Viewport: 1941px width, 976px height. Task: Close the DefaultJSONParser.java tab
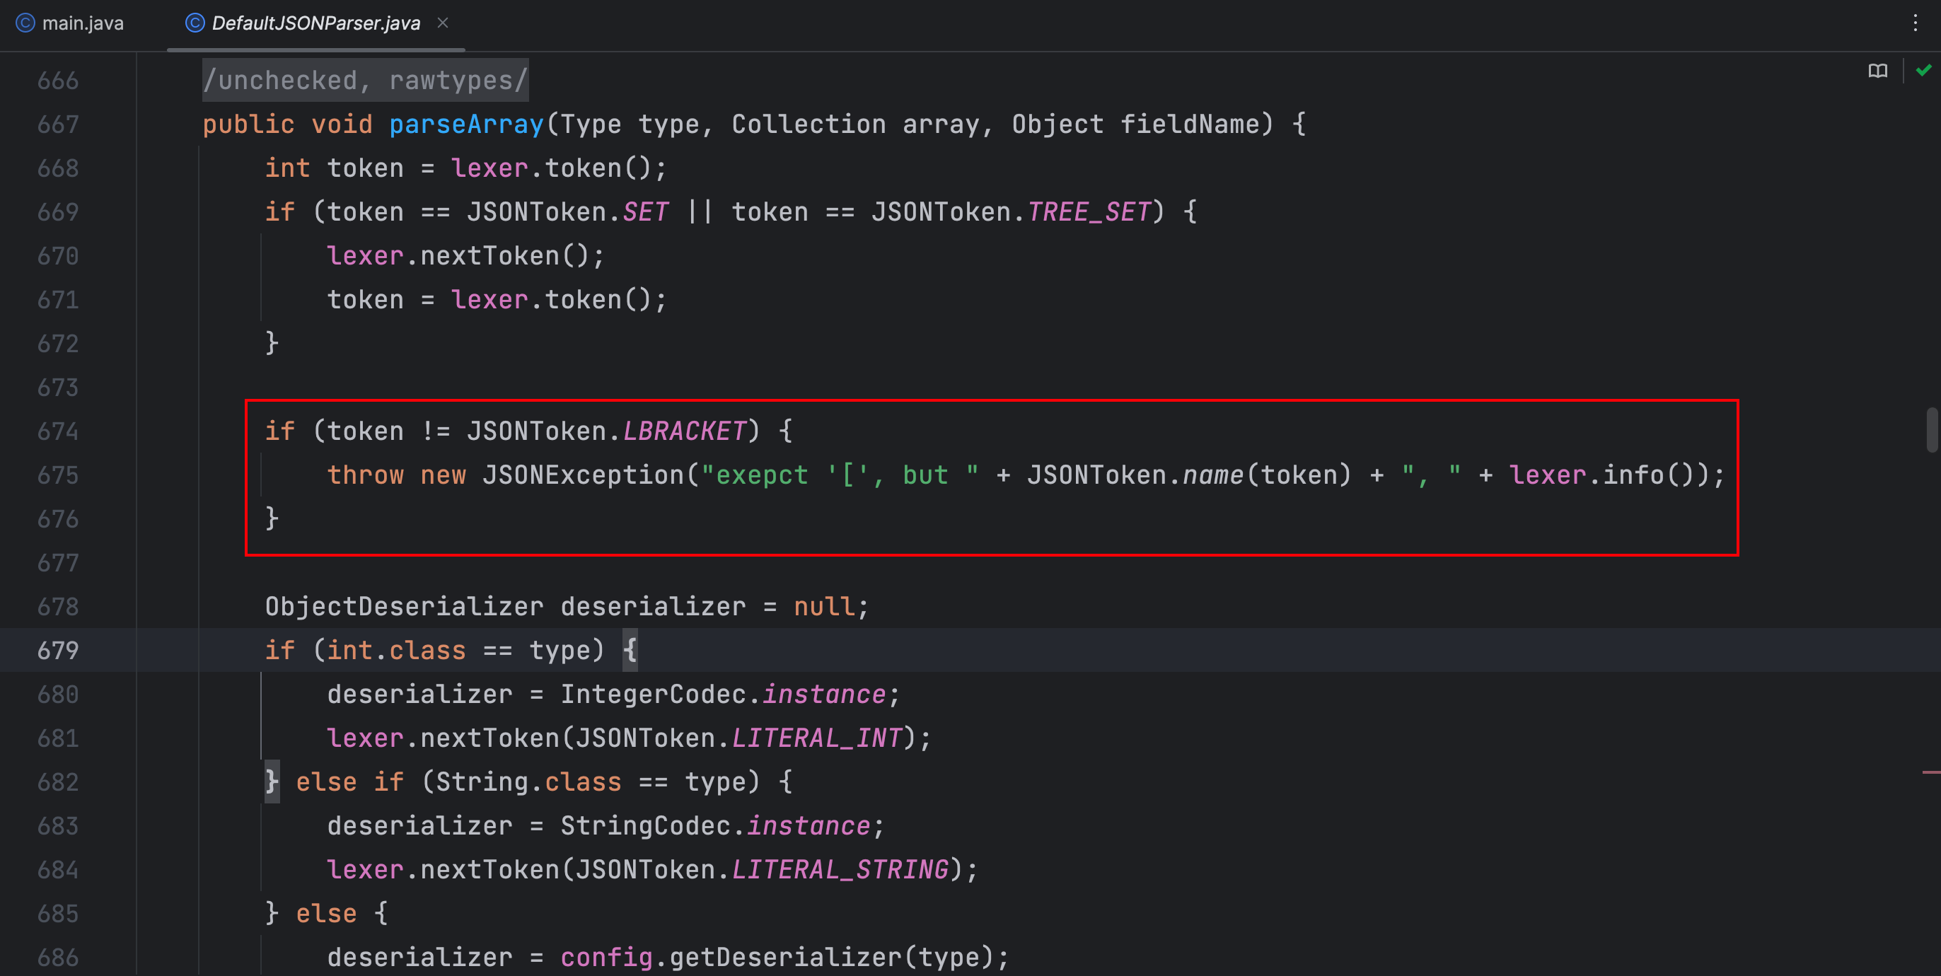click(443, 23)
